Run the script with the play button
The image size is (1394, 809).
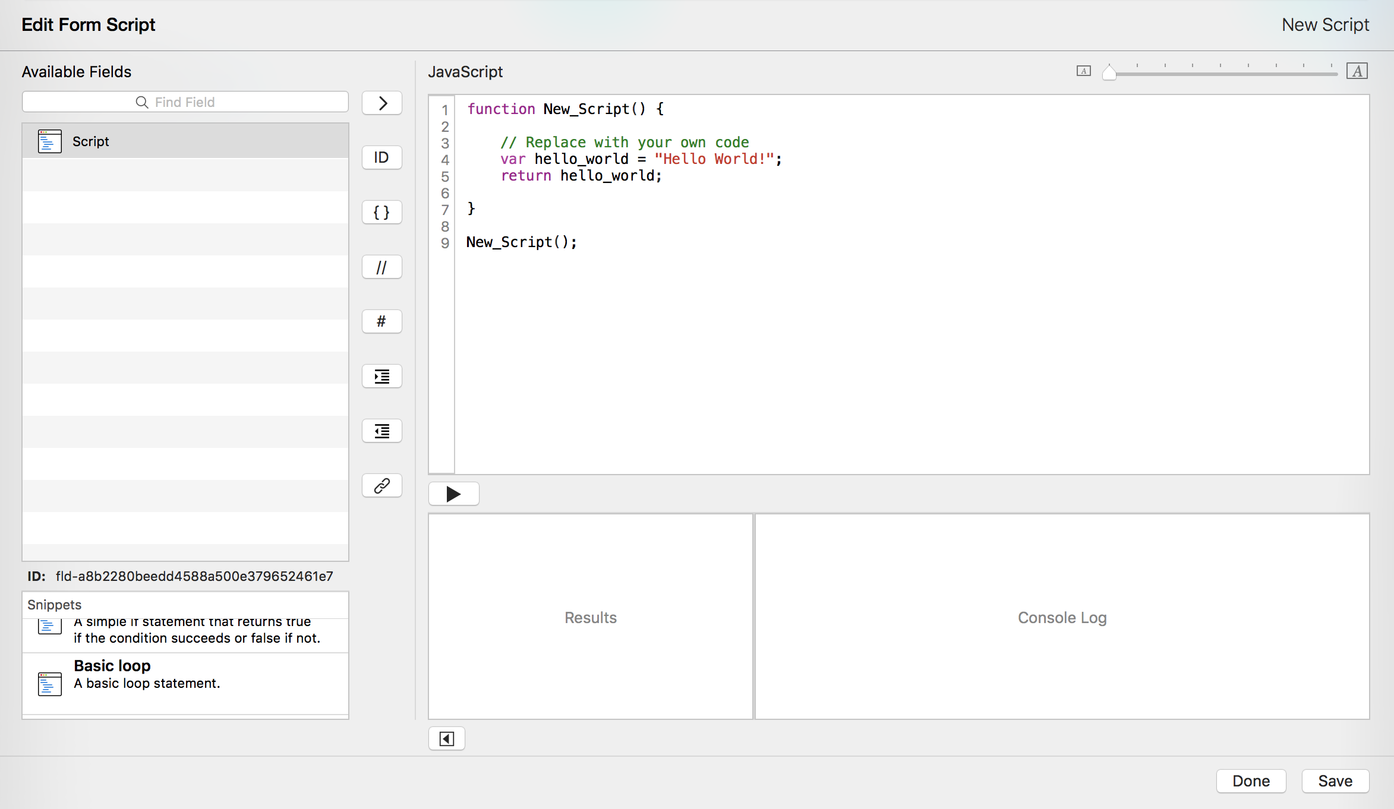(453, 494)
